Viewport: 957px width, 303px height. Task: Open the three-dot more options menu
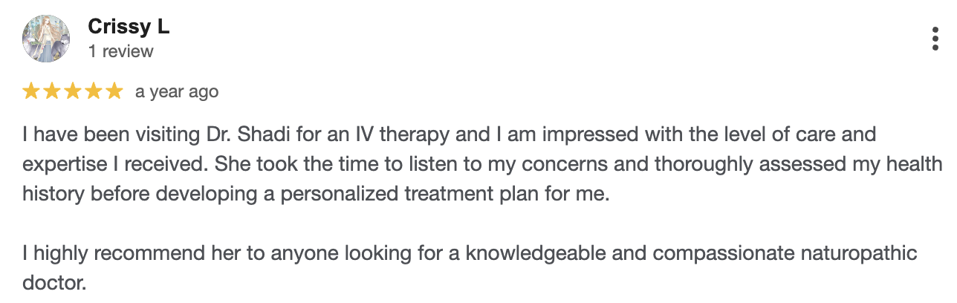[935, 39]
